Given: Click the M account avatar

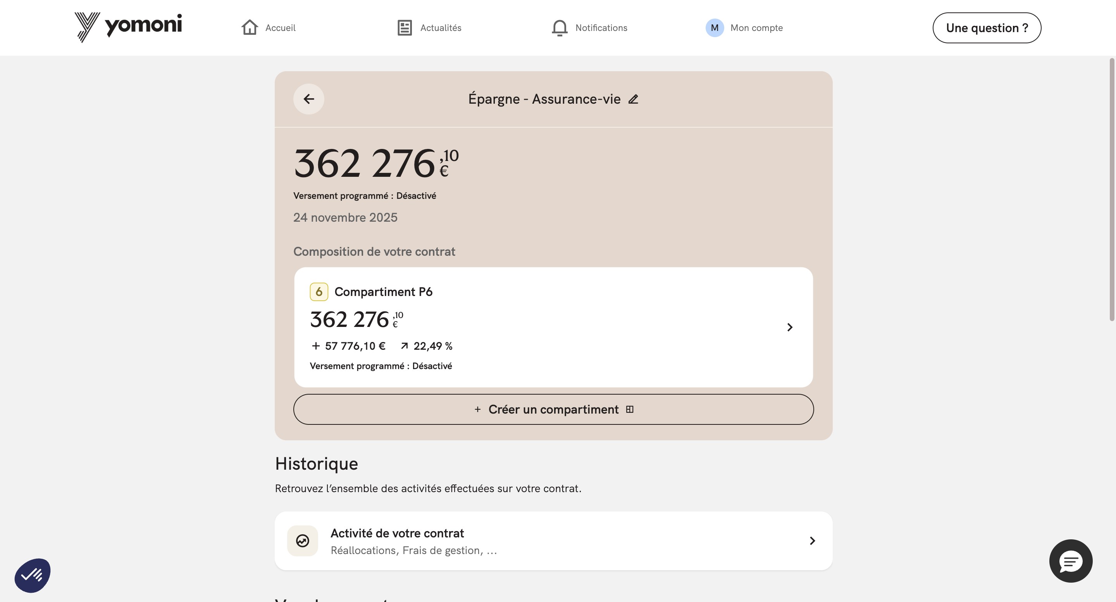Looking at the screenshot, I should tap(715, 28).
